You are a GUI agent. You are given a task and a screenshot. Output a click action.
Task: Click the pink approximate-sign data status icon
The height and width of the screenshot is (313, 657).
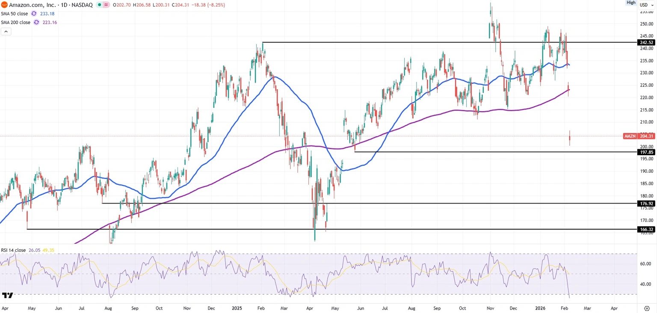[106, 5]
